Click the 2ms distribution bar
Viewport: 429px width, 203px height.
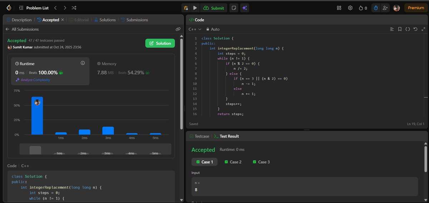(x=84, y=132)
